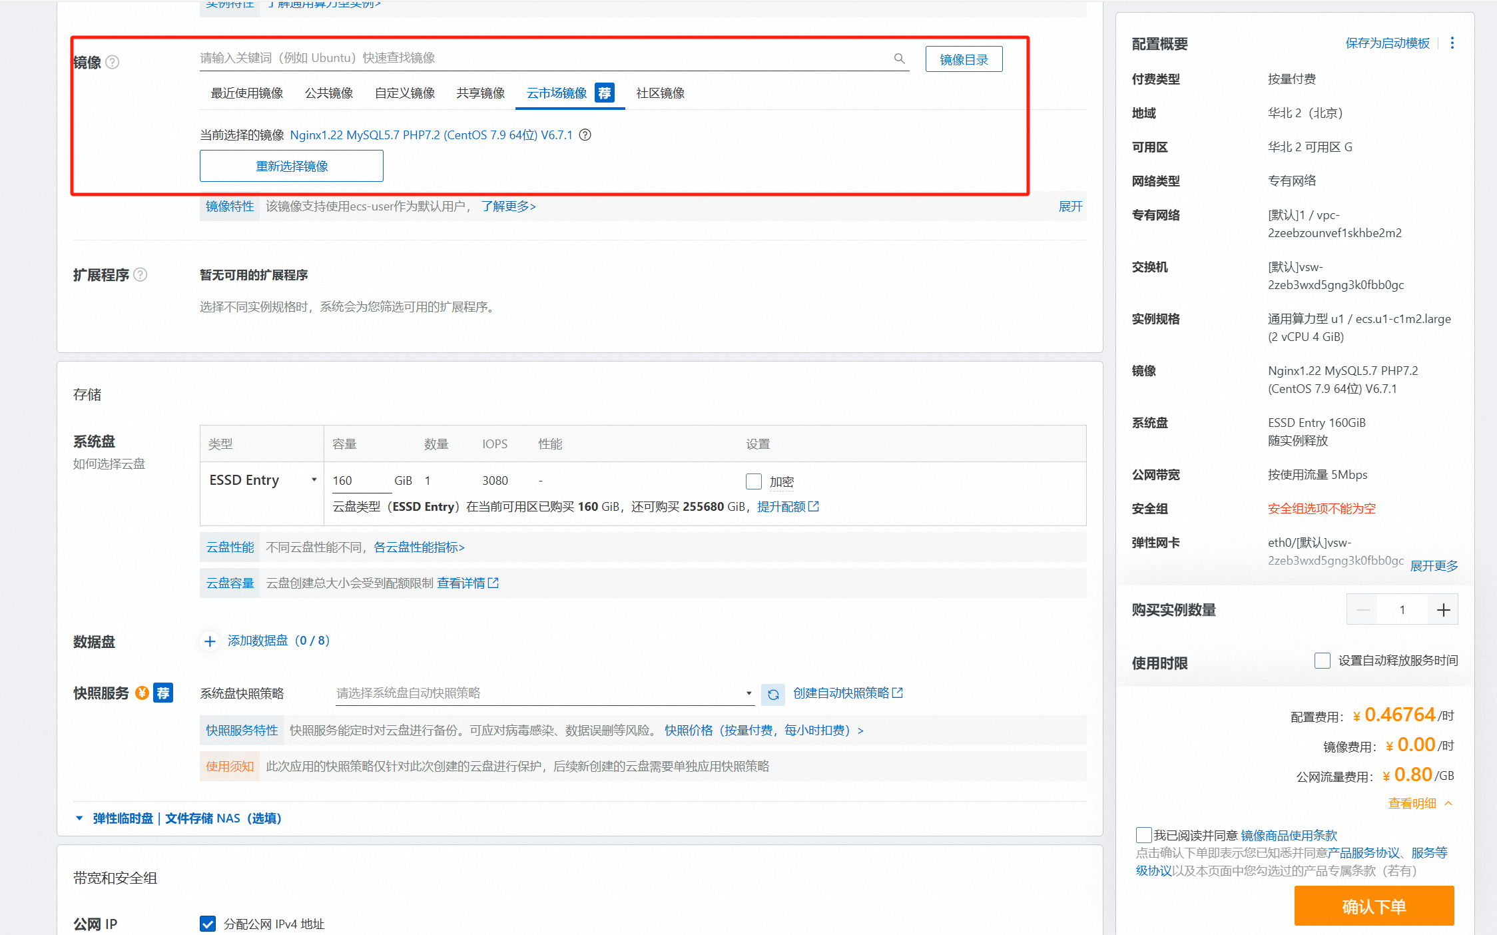
Task: Click 重新选择镜像 button
Action: (292, 166)
